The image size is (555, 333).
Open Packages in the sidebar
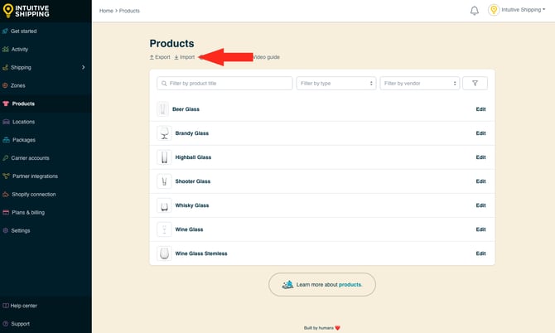24,140
